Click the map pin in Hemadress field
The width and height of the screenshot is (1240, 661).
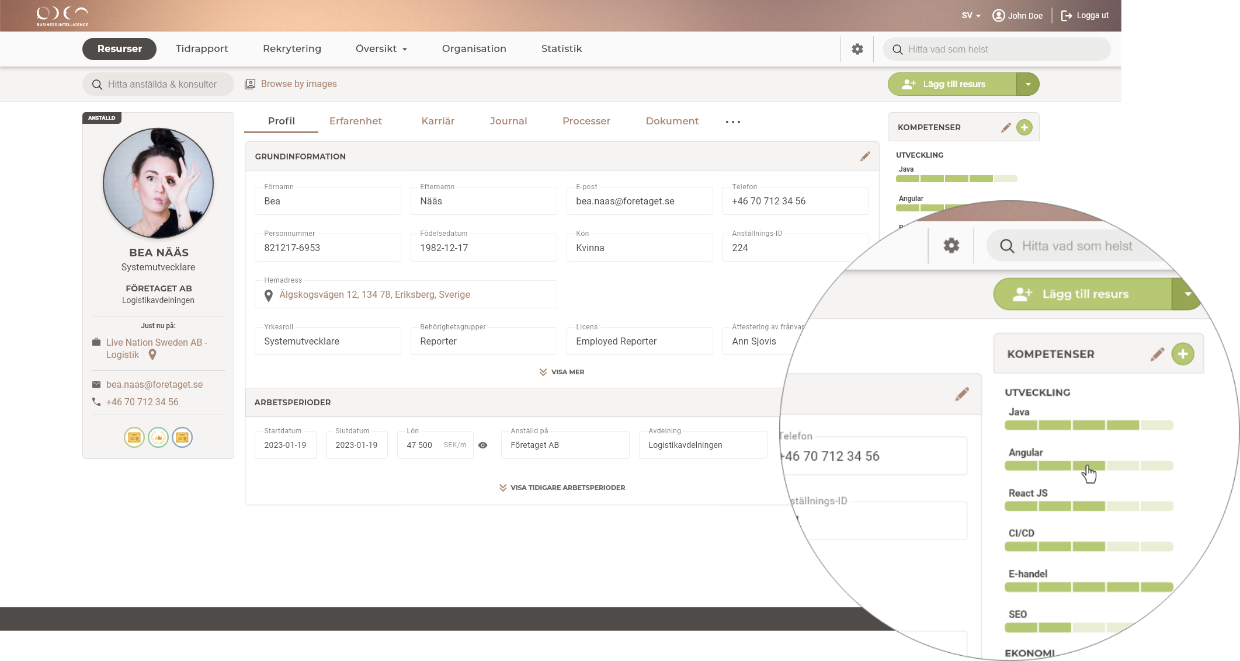(x=269, y=295)
